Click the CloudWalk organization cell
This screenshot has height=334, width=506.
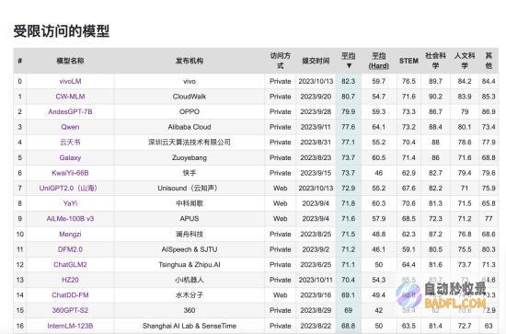click(190, 97)
